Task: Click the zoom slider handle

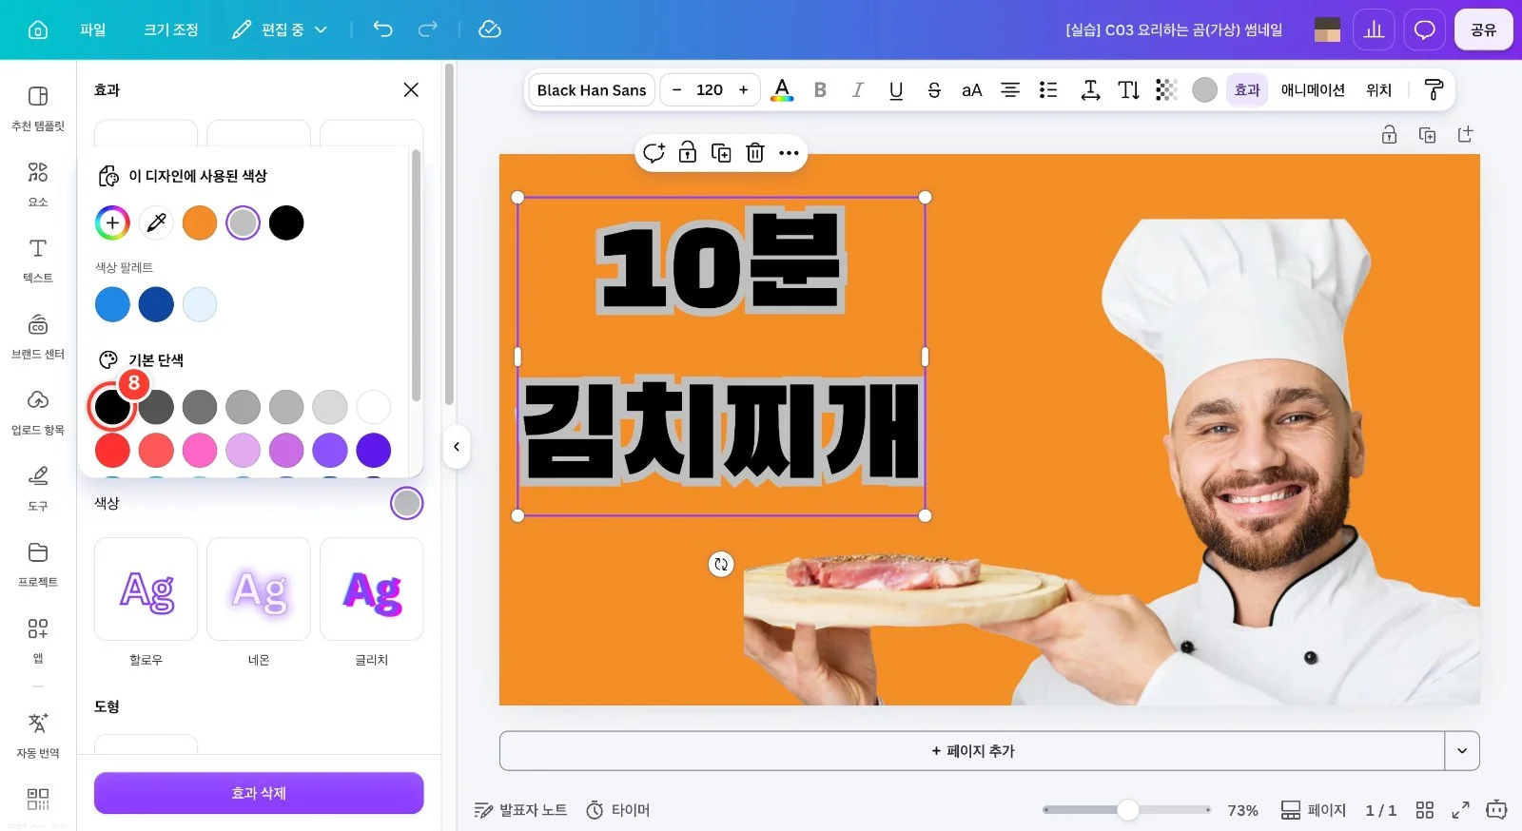Action: (x=1128, y=810)
